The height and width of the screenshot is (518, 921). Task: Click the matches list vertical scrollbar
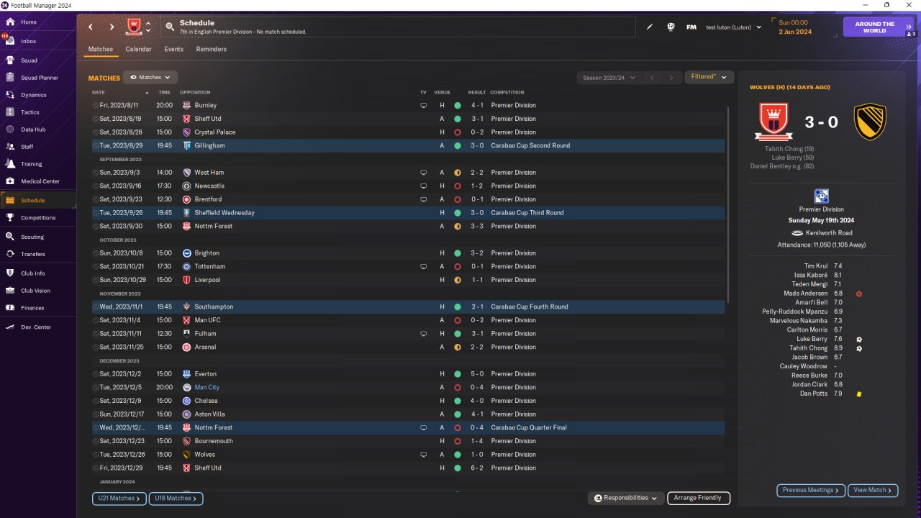(x=729, y=205)
